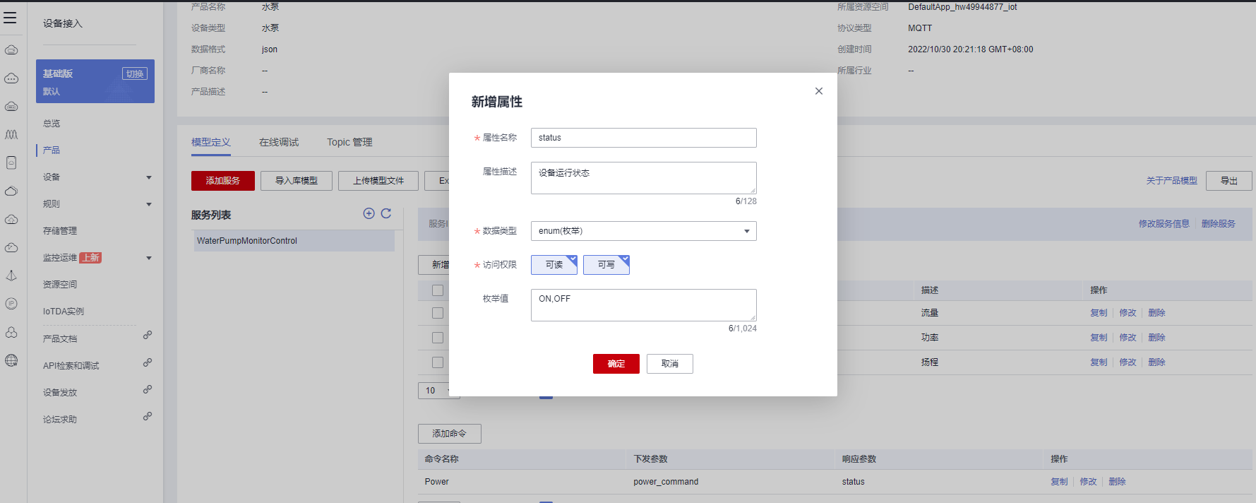Close the 新增属性 dialog with the X
This screenshot has height=503, width=1256.
819,91
